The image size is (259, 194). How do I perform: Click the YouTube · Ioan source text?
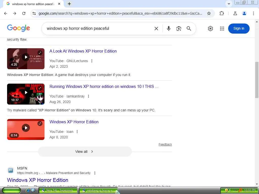click(x=61, y=131)
